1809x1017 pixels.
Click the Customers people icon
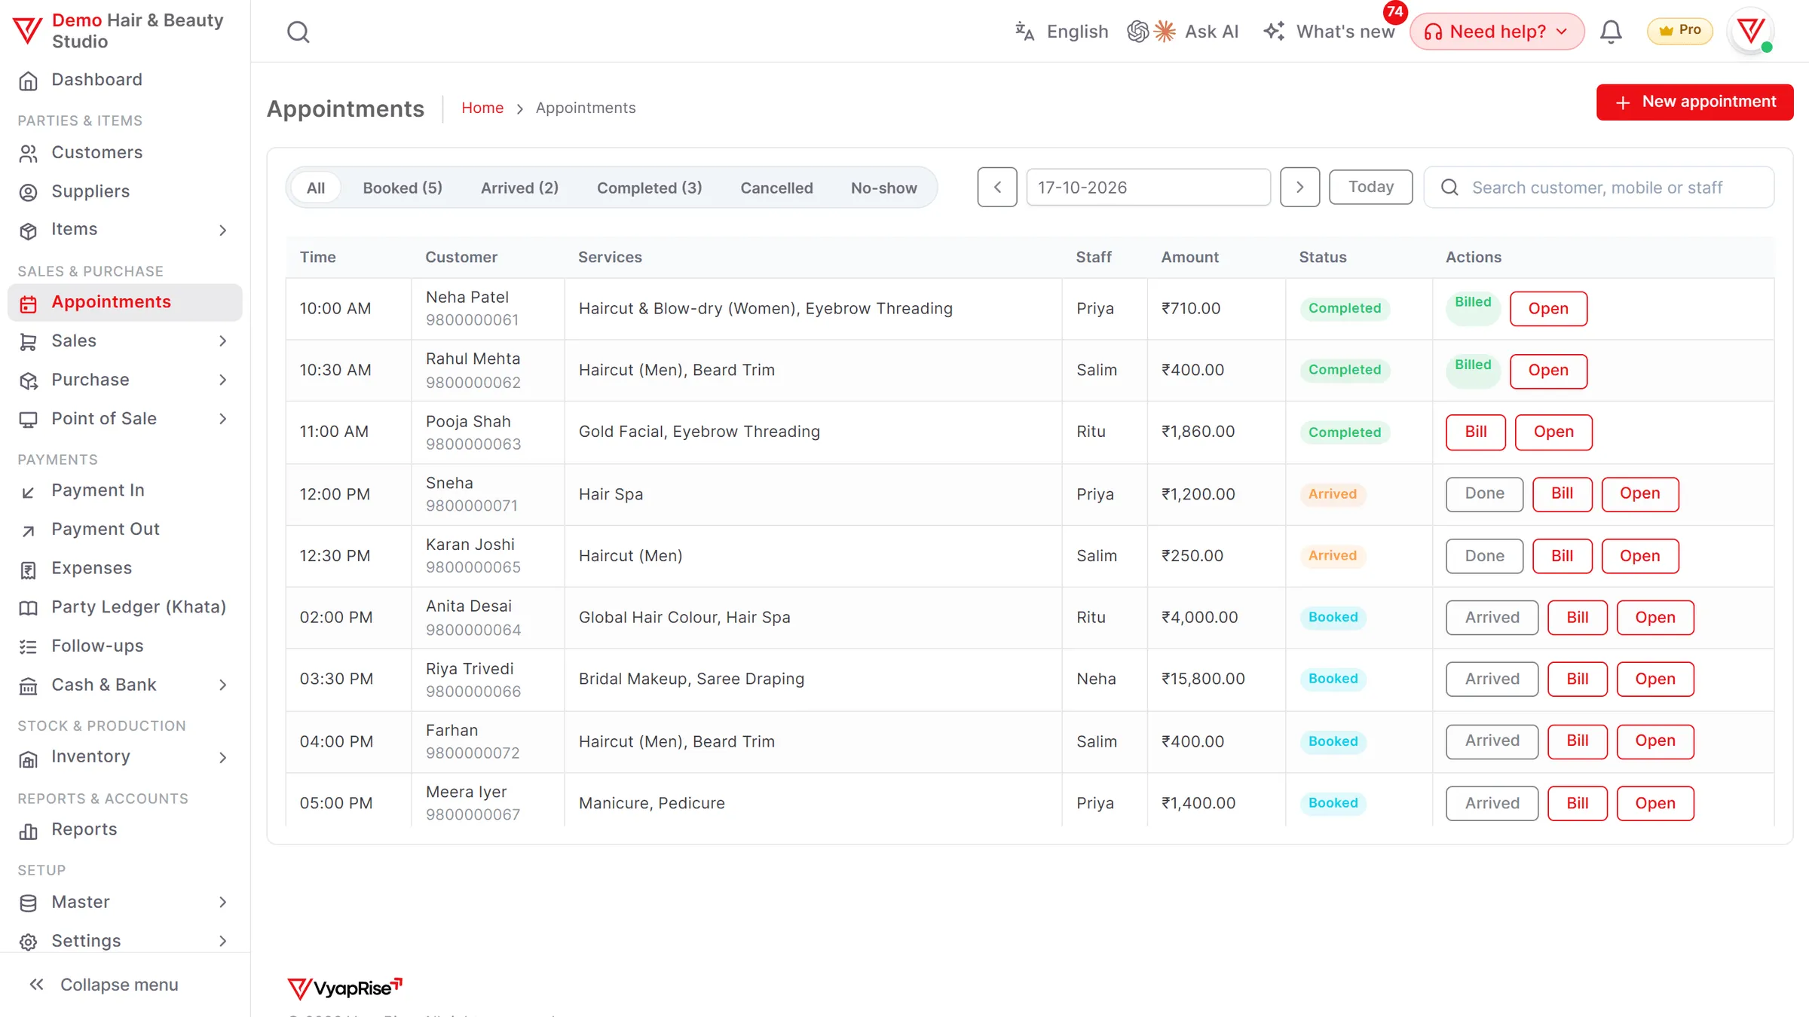[28, 153]
